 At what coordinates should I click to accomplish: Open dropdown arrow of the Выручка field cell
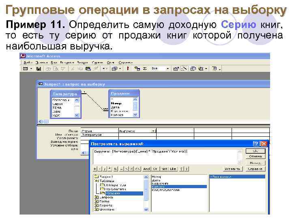153,131
